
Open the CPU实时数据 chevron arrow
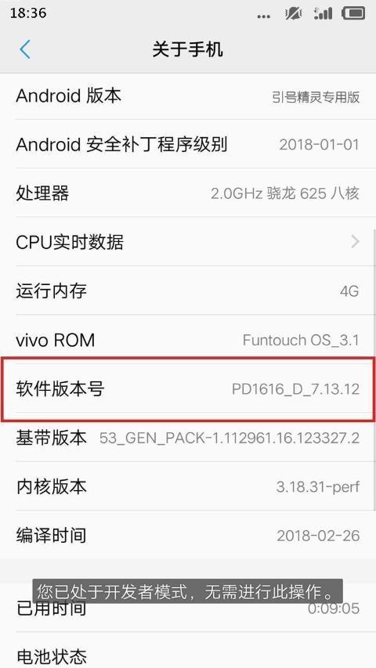click(355, 242)
